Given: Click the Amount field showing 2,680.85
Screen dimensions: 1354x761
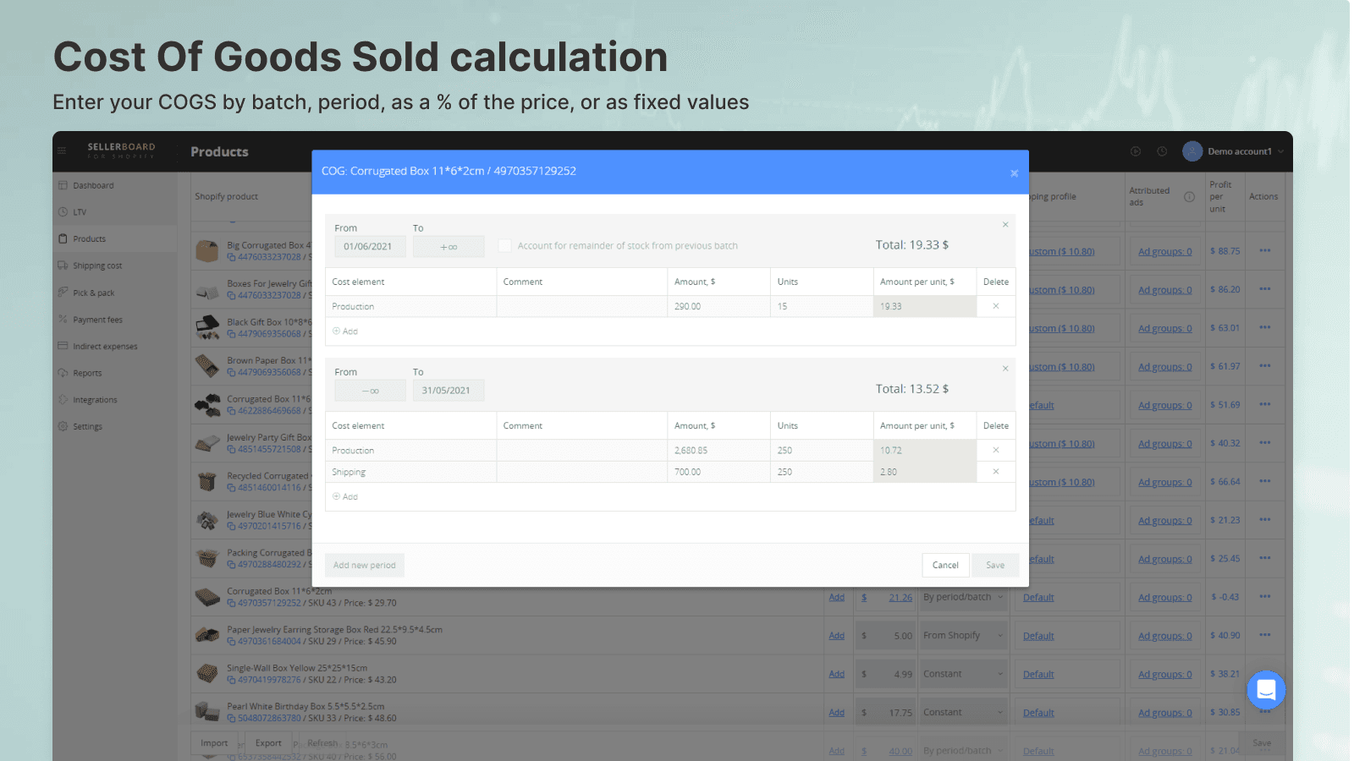Looking at the screenshot, I should (719, 451).
